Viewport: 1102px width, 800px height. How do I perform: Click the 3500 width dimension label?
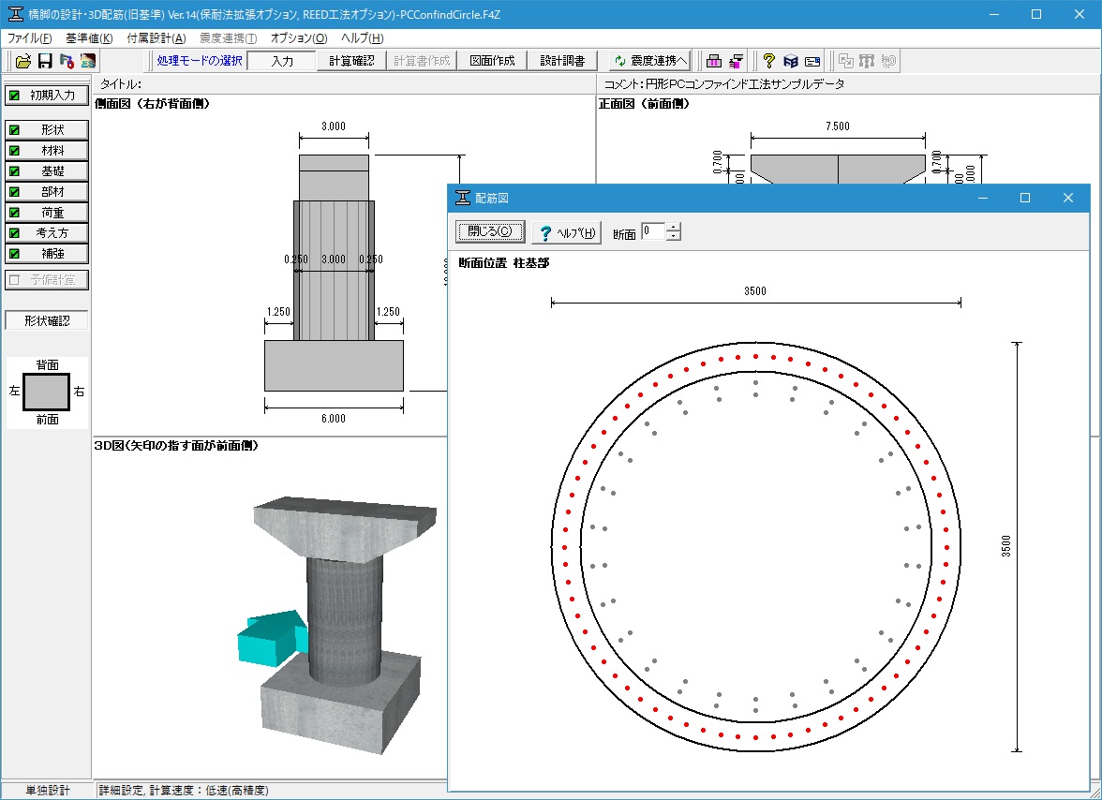755,290
